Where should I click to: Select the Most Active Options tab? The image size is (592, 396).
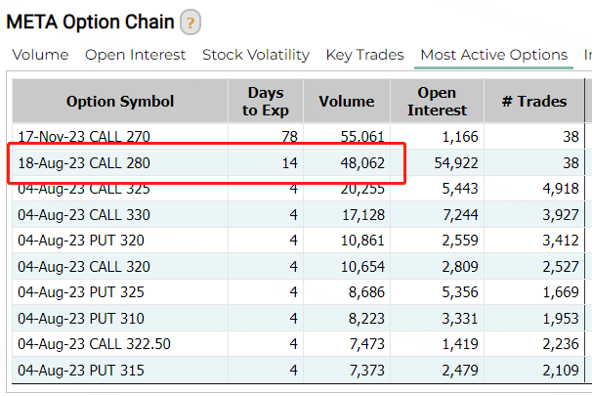coord(493,55)
